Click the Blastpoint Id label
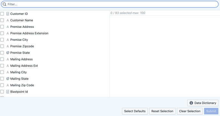This screenshot has width=220, height=116. 19,92
